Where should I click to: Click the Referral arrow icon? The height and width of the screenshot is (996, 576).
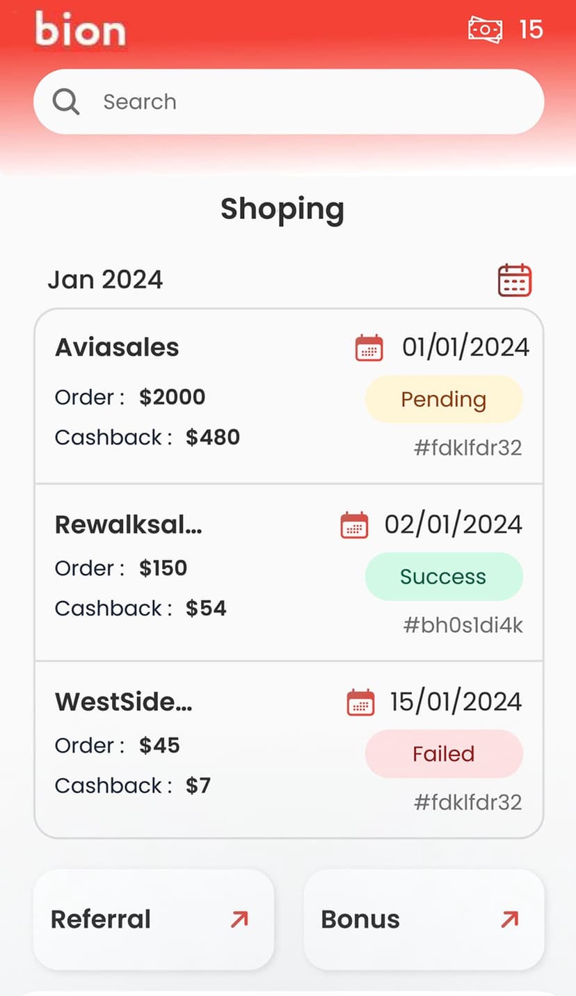(239, 919)
